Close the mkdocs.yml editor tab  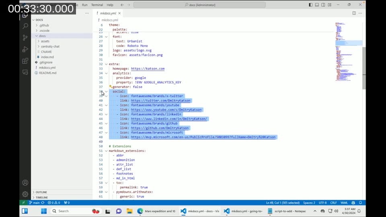pyautogui.click(x=119, y=13)
